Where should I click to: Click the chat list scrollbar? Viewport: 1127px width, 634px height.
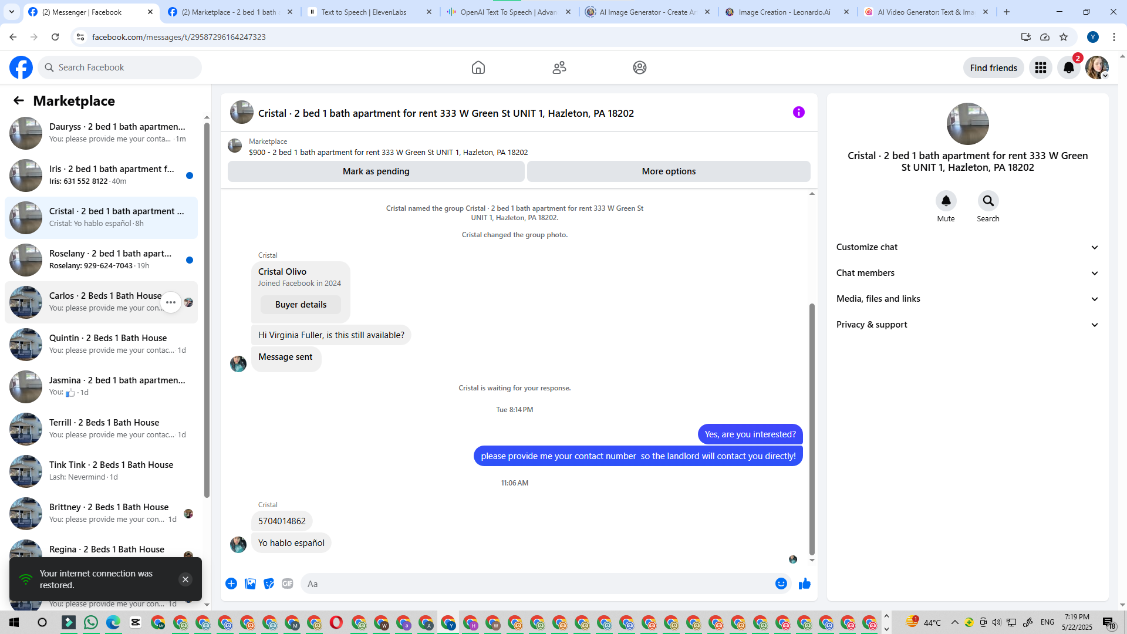[x=207, y=310]
